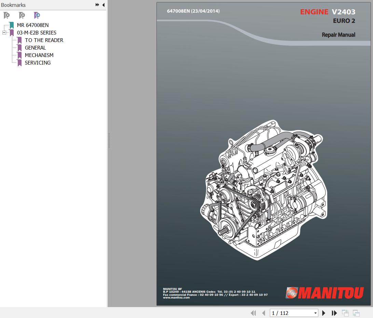The image size is (373, 318).
Task: Click the red MANITOU logo on the cover
Action: tap(325, 292)
